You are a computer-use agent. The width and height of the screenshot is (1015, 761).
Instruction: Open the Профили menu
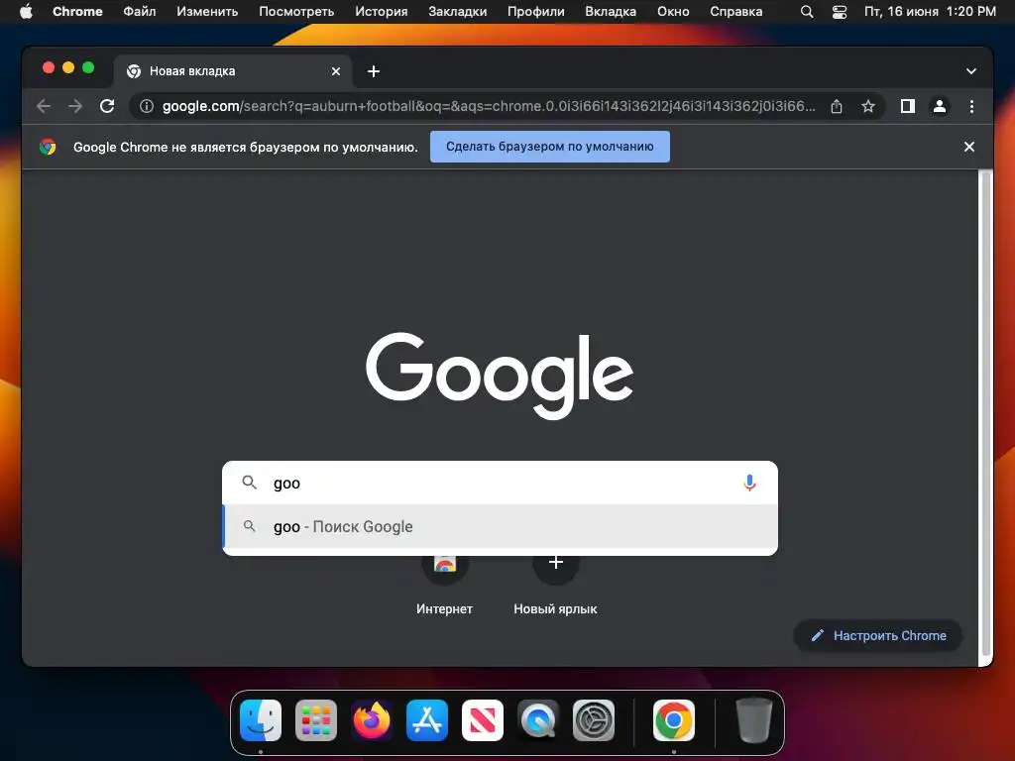click(535, 12)
